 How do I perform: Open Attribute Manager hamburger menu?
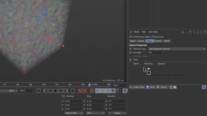131,32
